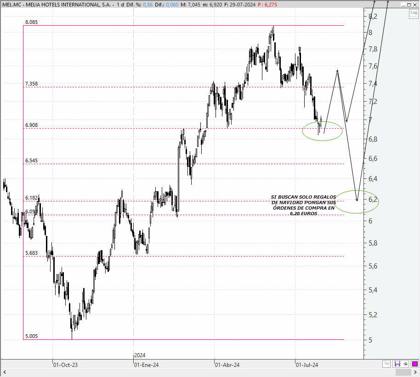
Task: Click the 5,4 price axis value
Action: pos(373,290)
